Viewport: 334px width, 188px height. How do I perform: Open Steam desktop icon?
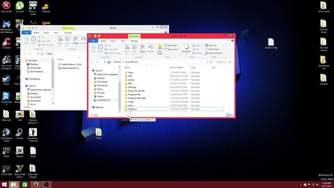(x=6, y=80)
